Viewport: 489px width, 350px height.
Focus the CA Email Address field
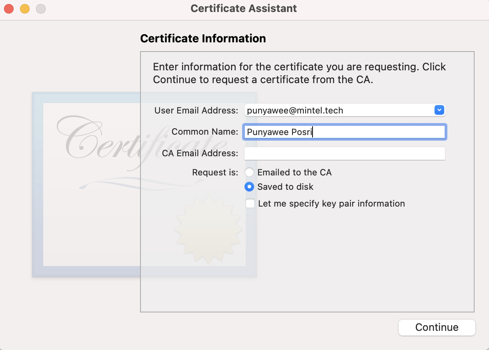coord(345,153)
